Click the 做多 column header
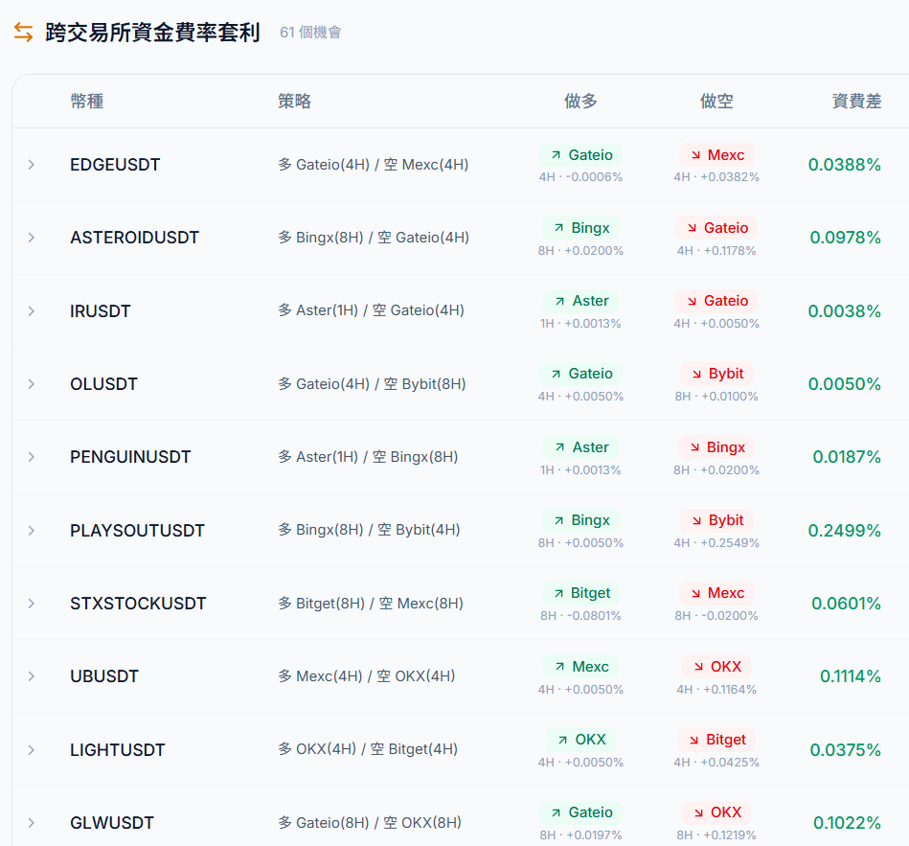Image resolution: width=909 pixels, height=846 pixels. click(580, 101)
